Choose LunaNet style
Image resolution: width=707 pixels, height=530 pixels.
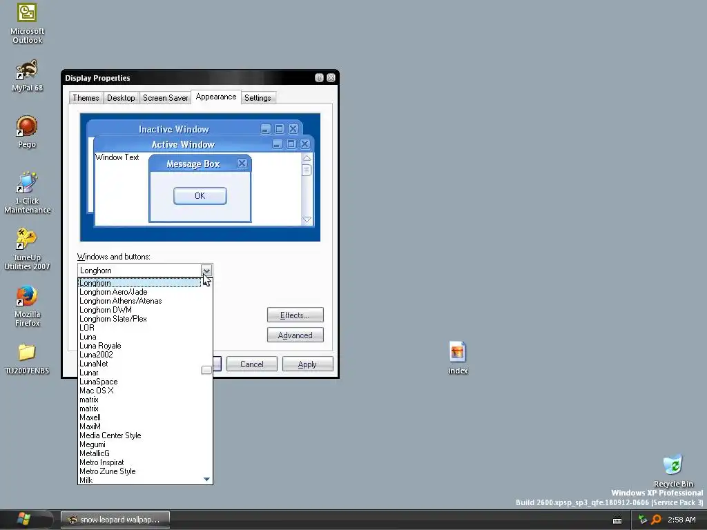coord(139,364)
